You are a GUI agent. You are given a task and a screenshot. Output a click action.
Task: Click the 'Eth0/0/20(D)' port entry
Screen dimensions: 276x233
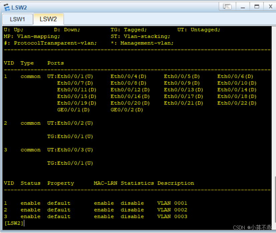coord(130,103)
